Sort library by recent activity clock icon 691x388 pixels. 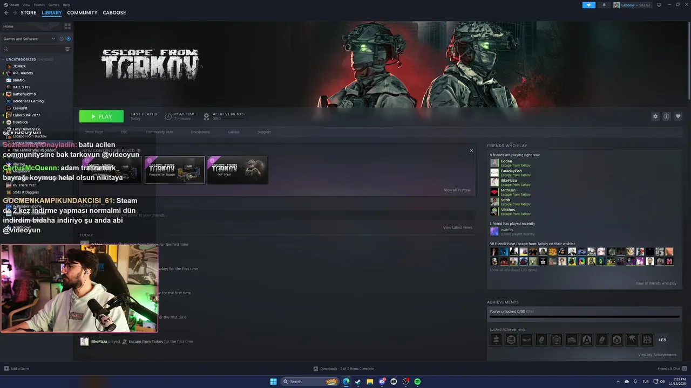coord(62,39)
